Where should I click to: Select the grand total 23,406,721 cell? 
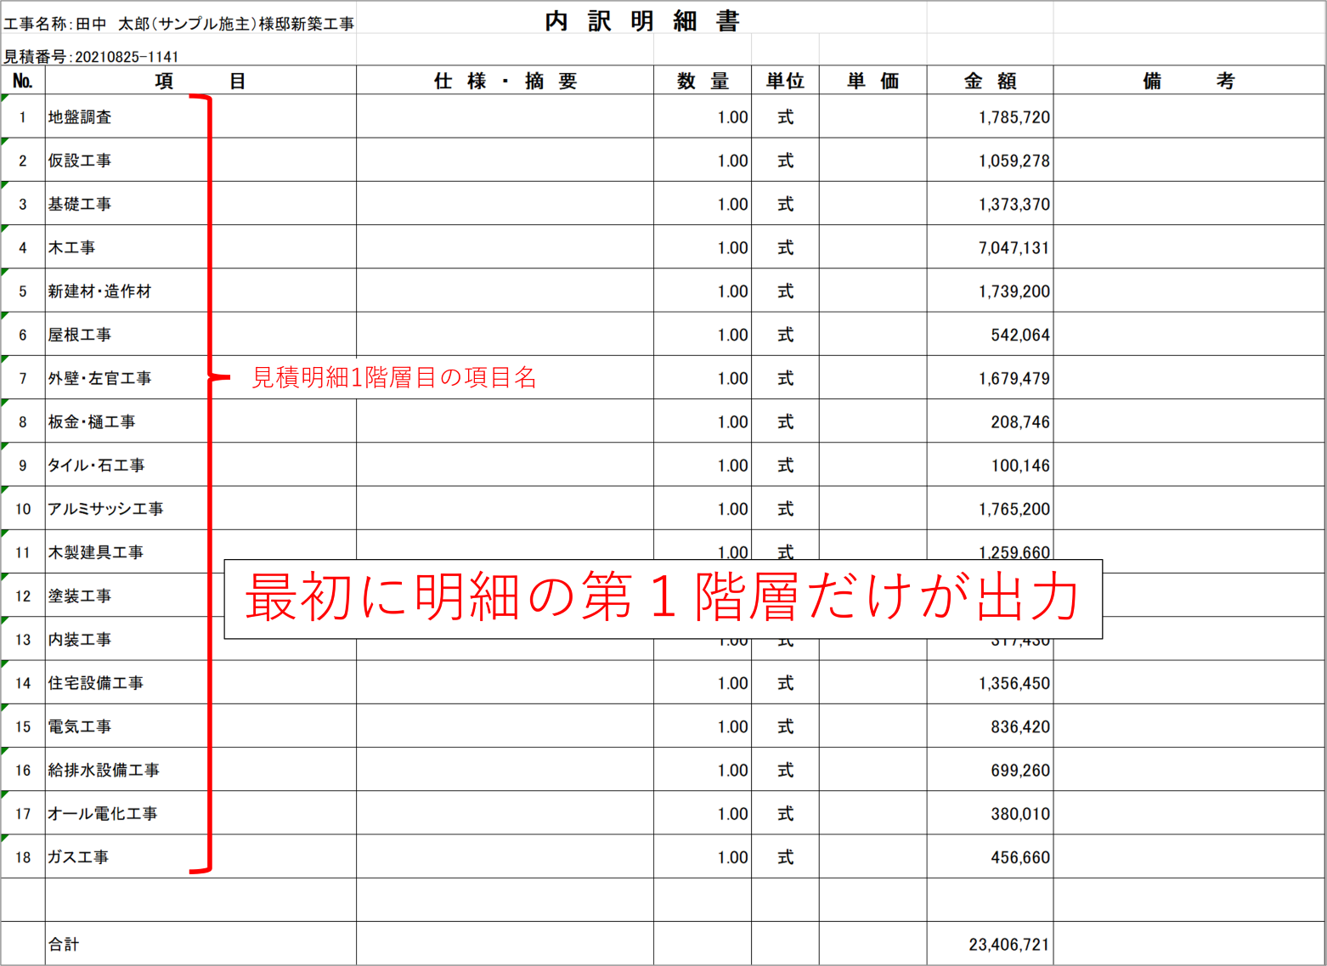[1008, 944]
